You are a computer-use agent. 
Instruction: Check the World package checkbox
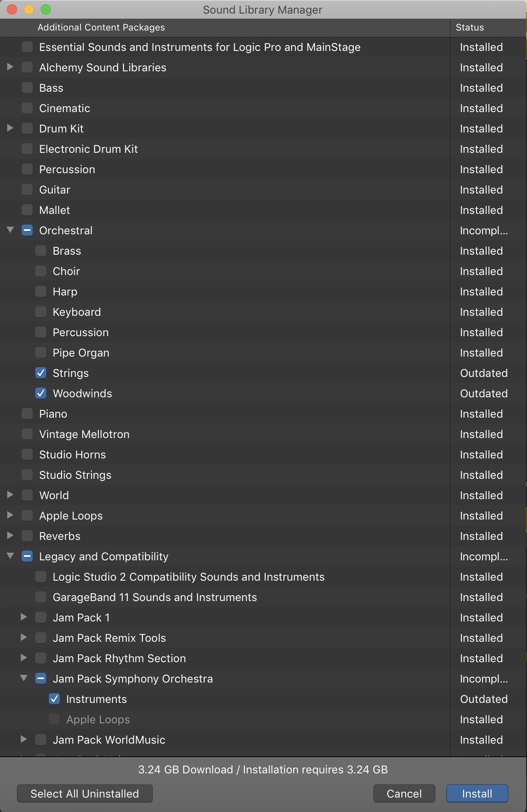[27, 495]
